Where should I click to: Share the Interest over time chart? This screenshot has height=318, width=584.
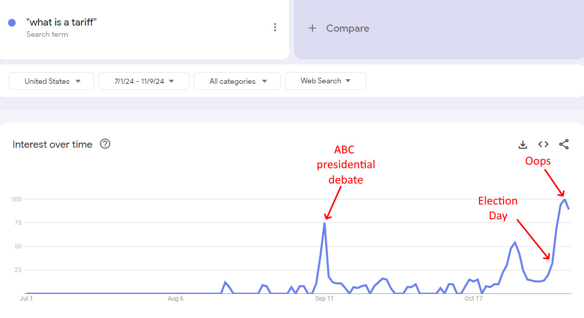(564, 144)
